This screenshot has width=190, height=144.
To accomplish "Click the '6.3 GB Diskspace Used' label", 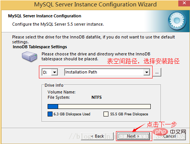I will (72, 114).
